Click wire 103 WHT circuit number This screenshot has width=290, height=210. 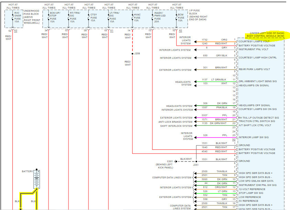point(205,84)
